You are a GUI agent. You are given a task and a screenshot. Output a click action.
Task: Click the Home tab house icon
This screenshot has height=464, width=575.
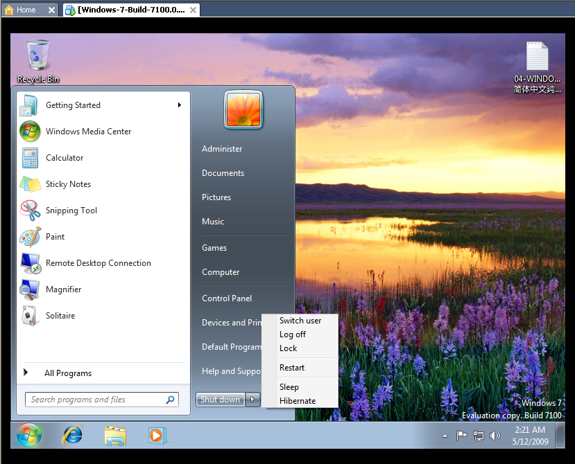9,10
